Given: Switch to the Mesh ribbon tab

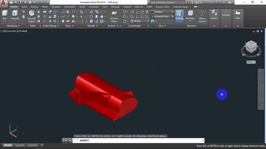Looking at the screenshot, I should click(x=45, y=7).
